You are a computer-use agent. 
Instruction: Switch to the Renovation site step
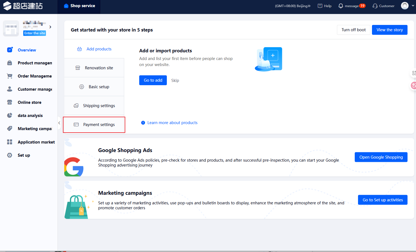[94, 68]
